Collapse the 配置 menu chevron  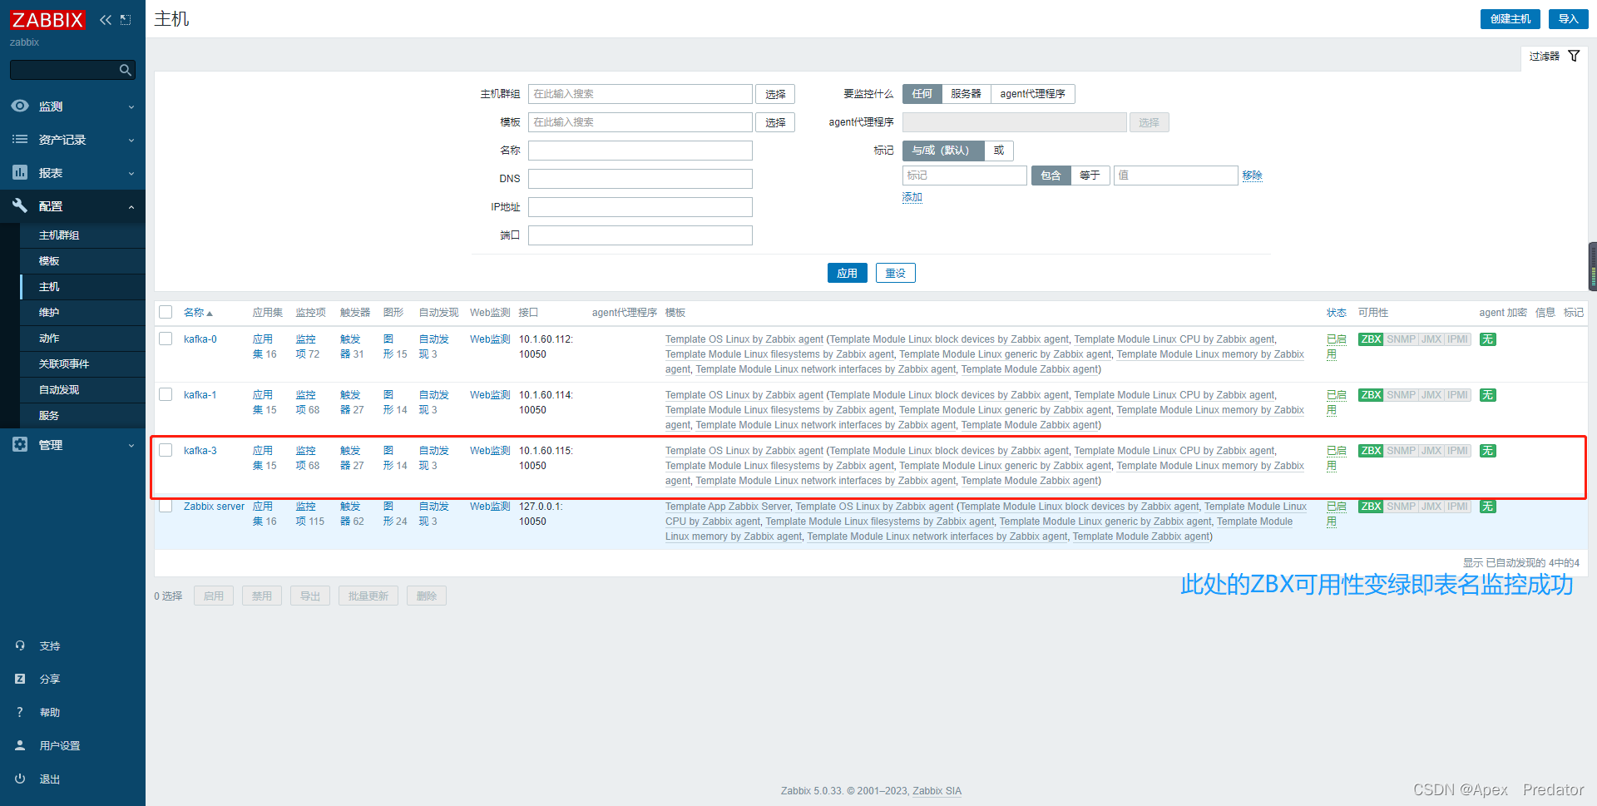point(131,207)
